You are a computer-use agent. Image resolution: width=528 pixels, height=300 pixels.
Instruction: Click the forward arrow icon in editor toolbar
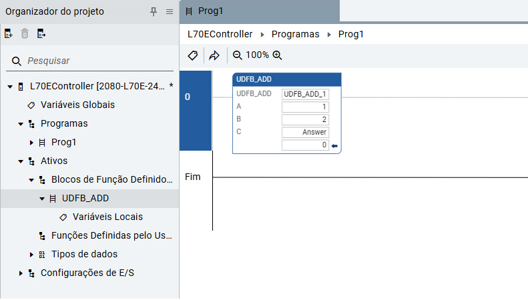214,55
